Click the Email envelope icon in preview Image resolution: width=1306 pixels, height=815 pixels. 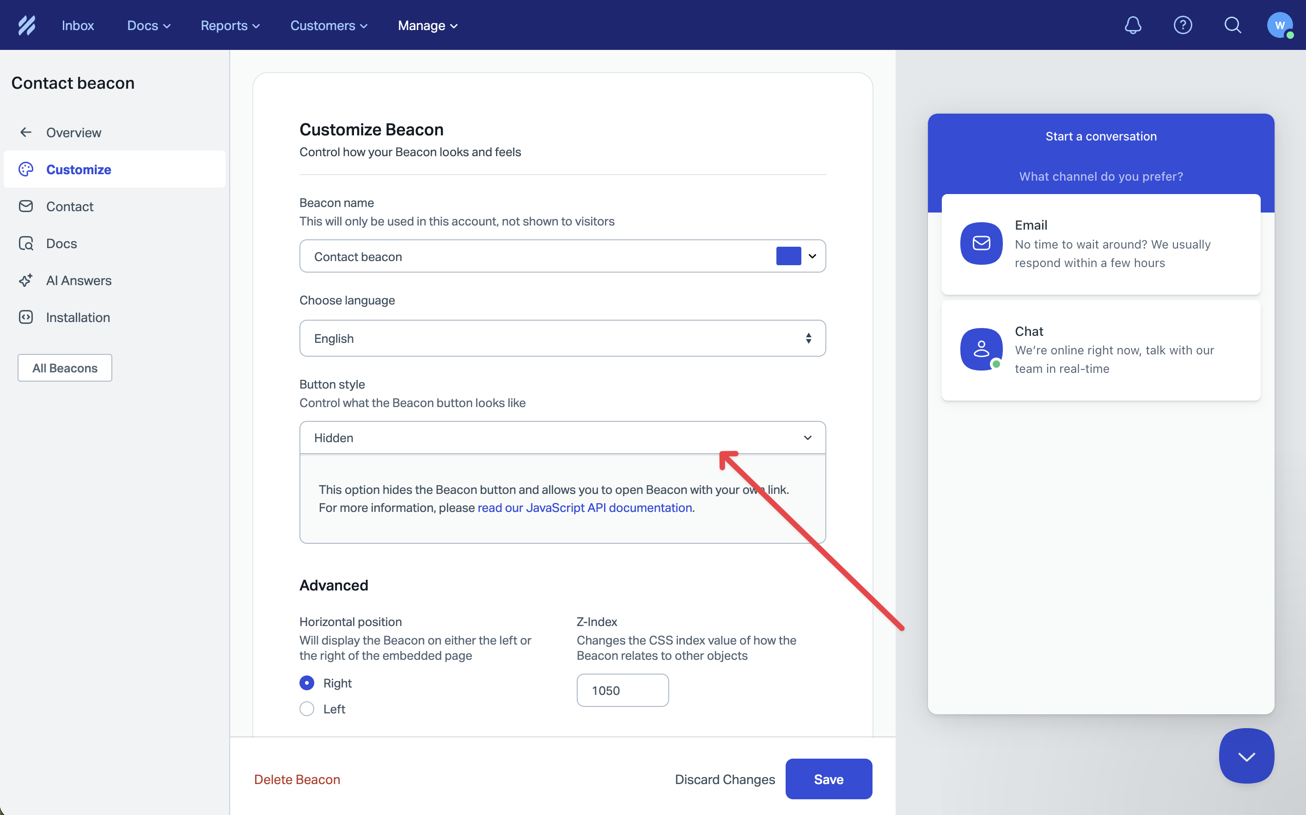tap(981, 243)
